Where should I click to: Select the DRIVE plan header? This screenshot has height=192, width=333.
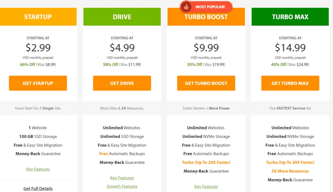[122, 17]
